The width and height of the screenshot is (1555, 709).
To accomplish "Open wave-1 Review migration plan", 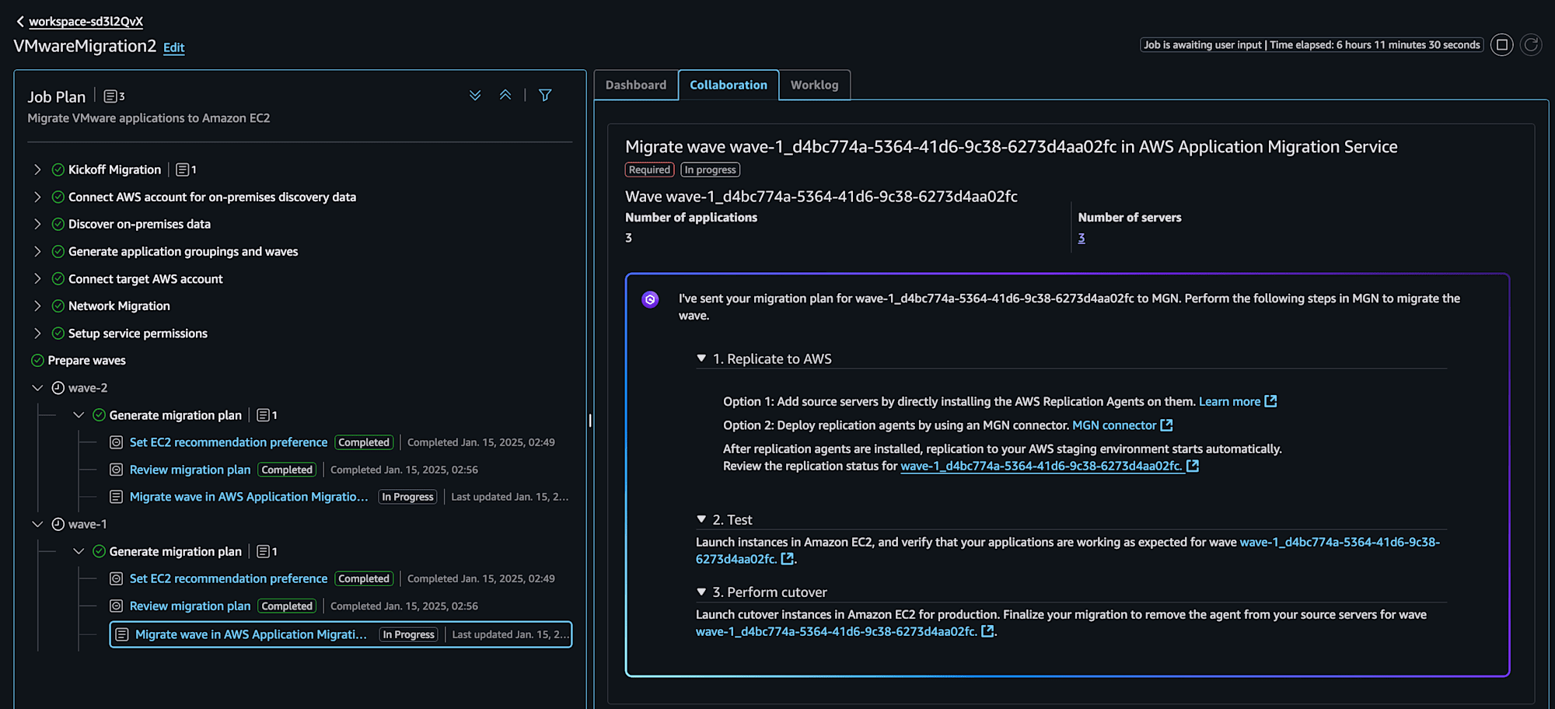I will 190,606.
